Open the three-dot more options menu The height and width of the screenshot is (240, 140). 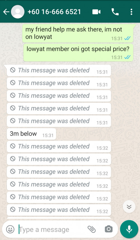pos(131,12)
